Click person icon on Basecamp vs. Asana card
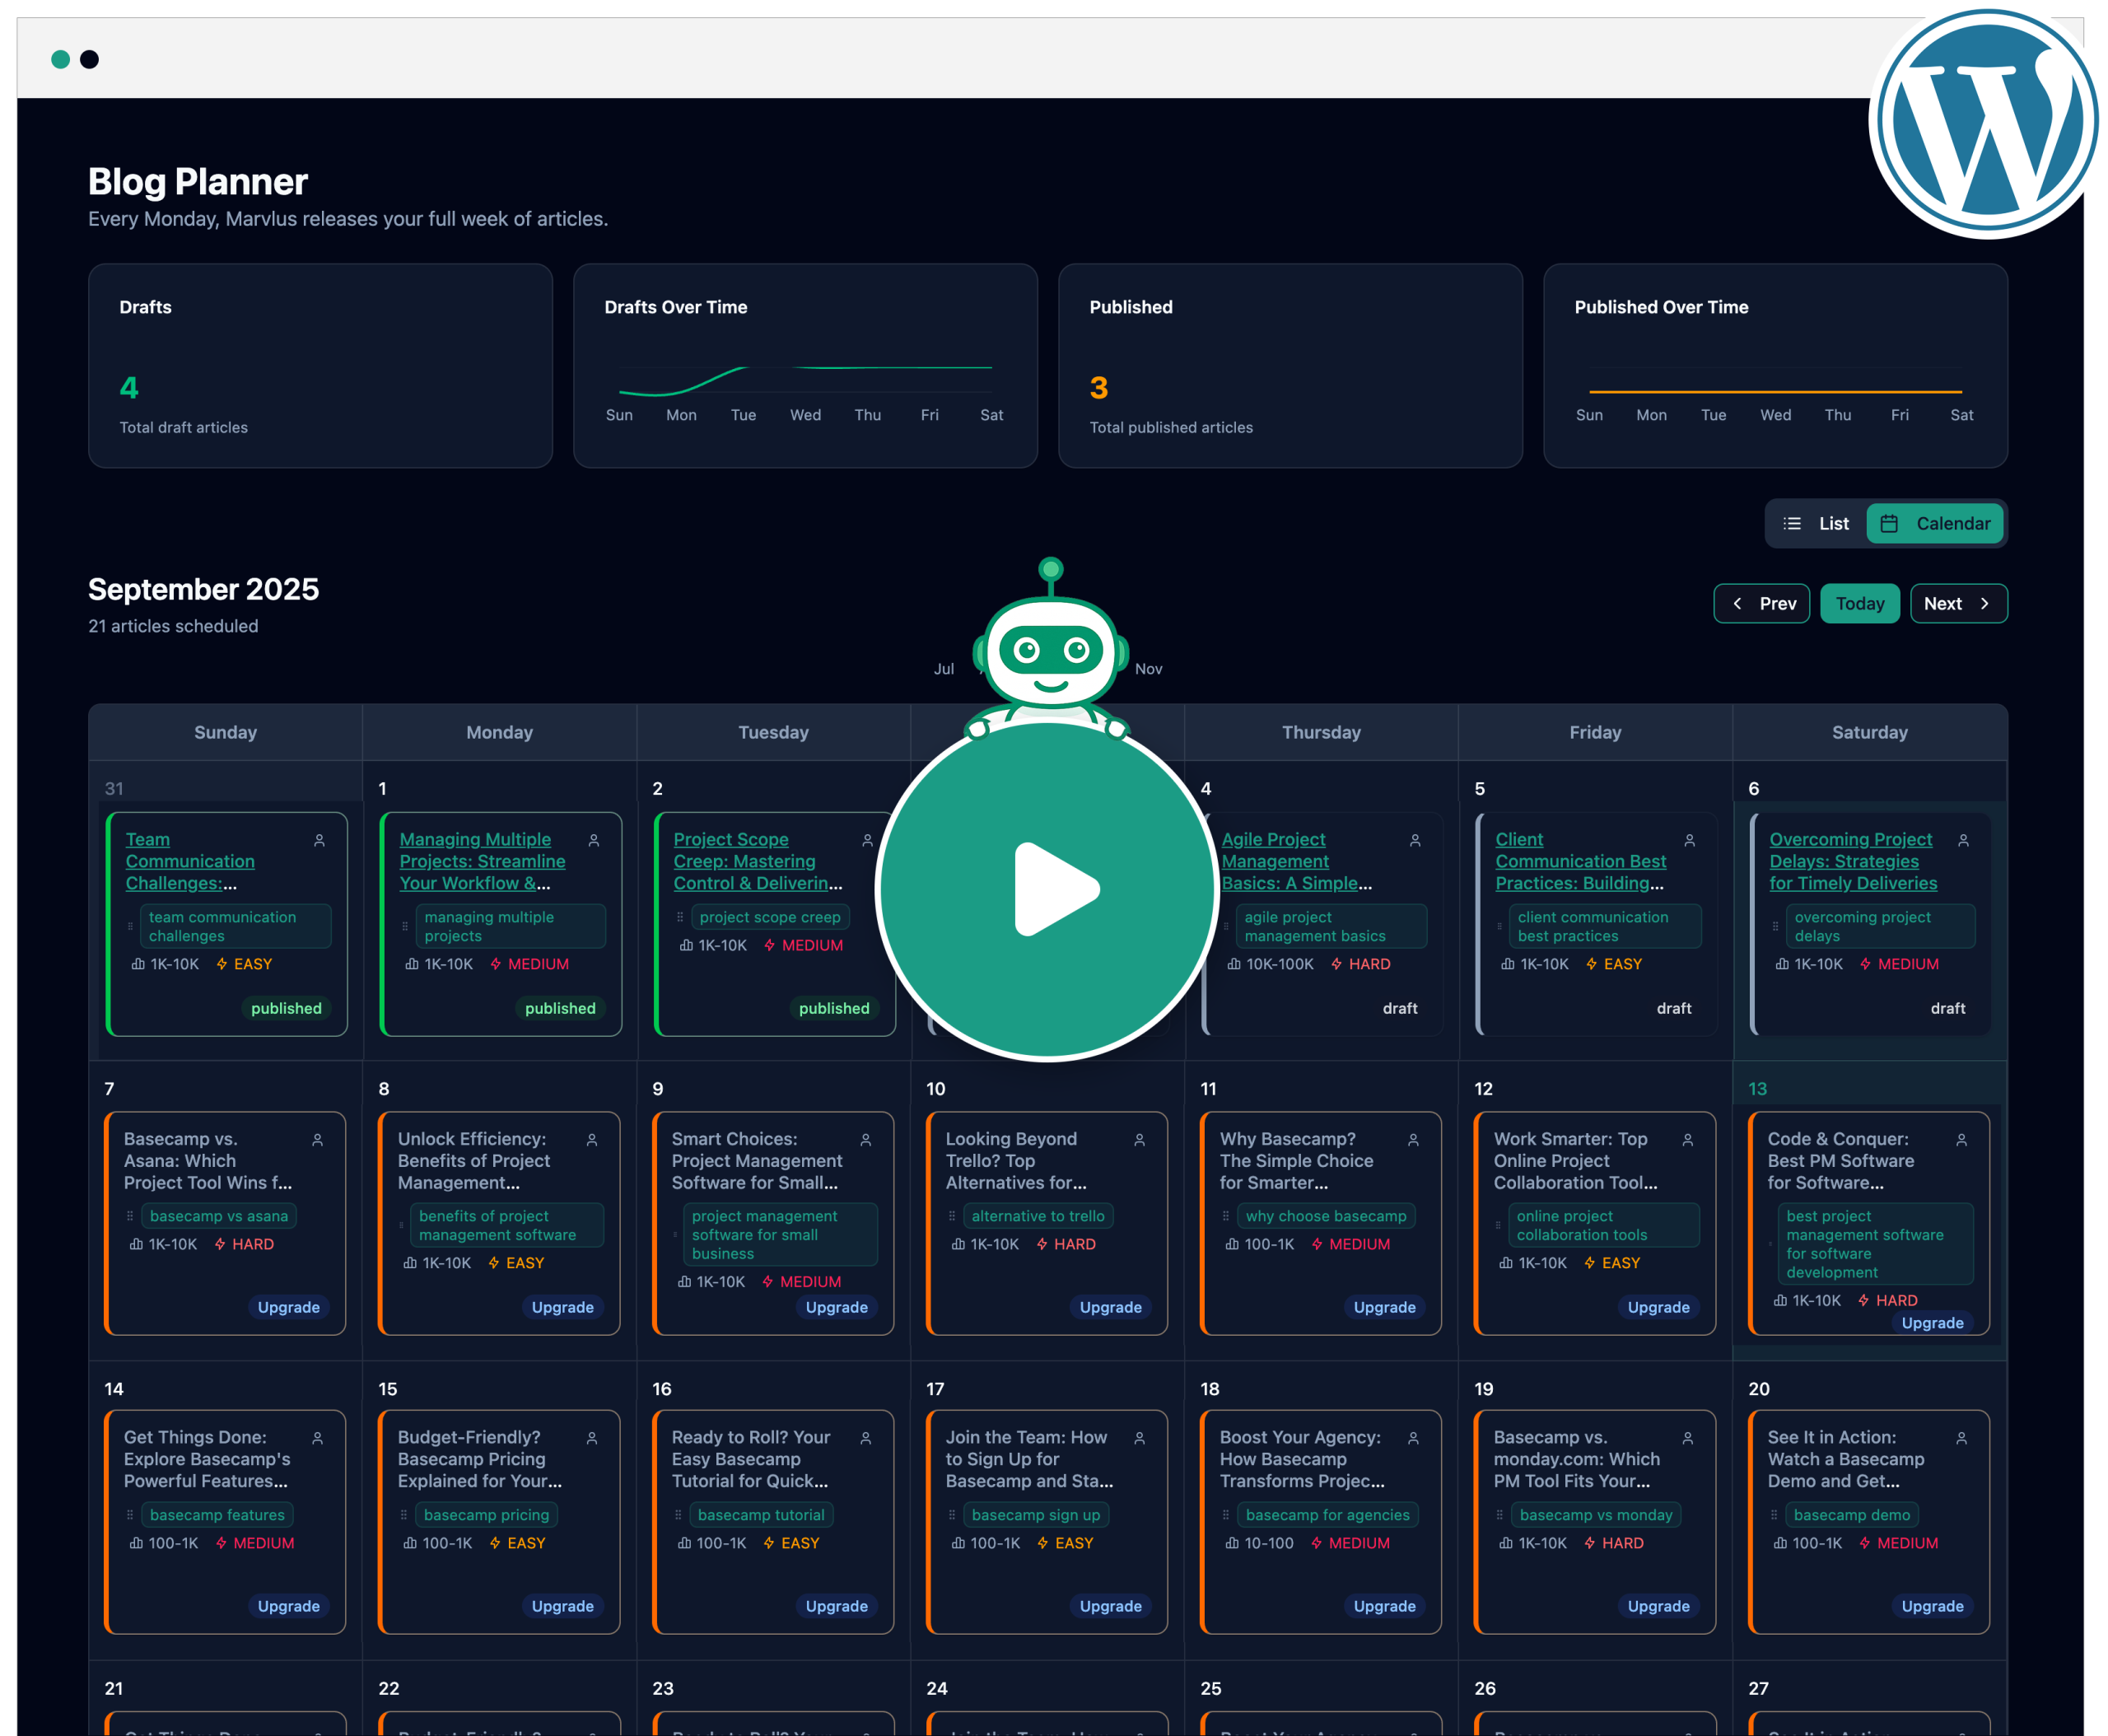 coord(318,1140)
